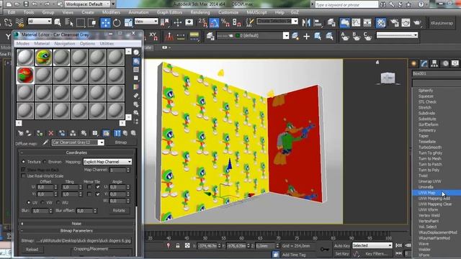Toggle Show Map on Back checkbox

pyautogui.click(x=23, y=170)
